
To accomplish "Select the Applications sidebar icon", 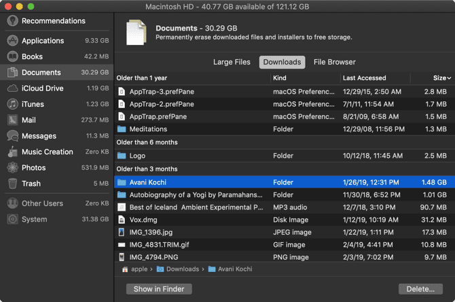I will tap(12, 41).
